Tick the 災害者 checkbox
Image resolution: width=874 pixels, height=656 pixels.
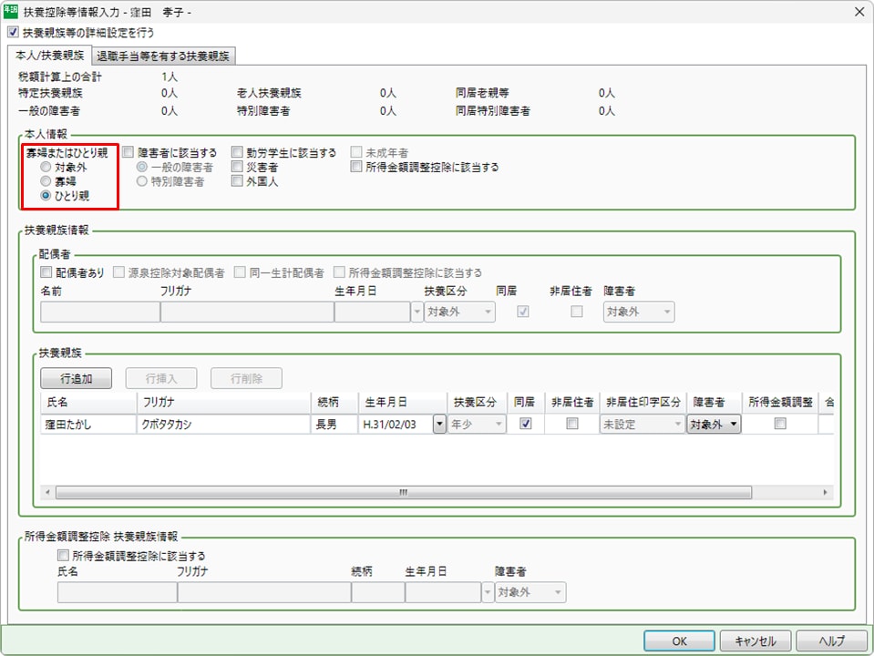pyautogui.click(x=237, y=168)
